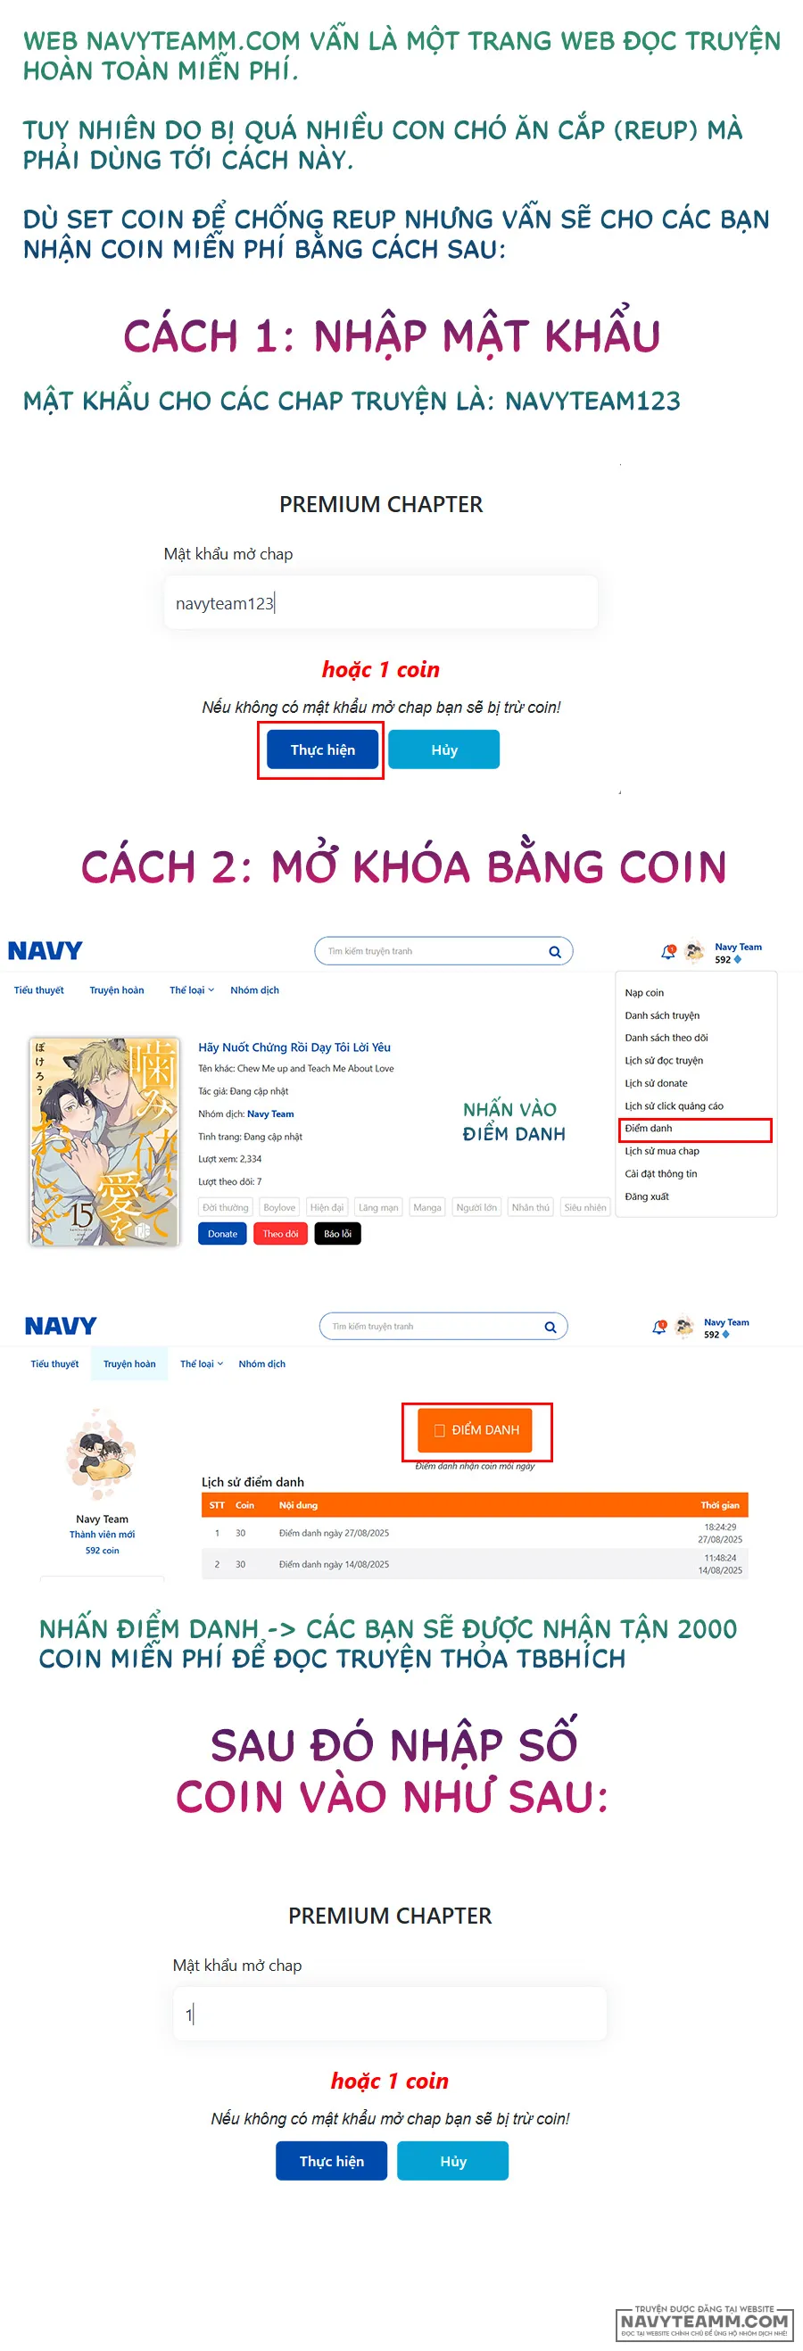Click the user avatar next to the open account menu
This screenshot has width=803, height=2351.
coord(694,952)
